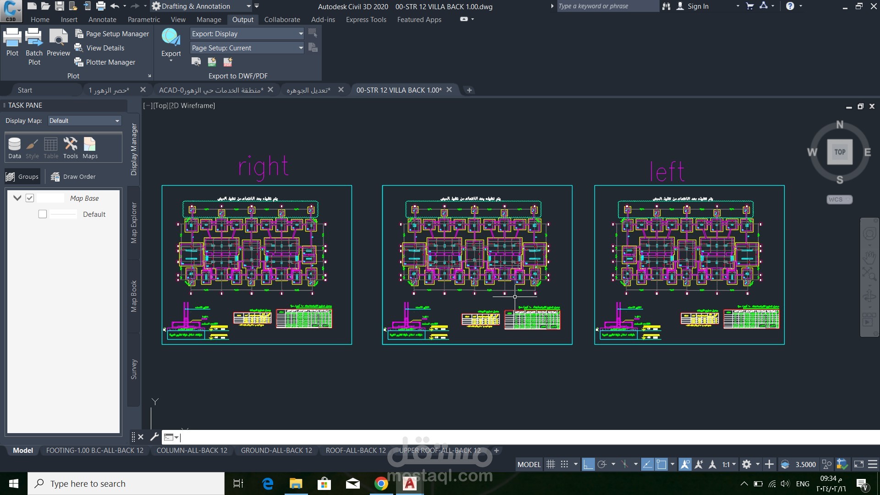This screenshot has height=495, width=880.
Task: Click the Maps icon in Task Pane
Action: pos(90,148)
